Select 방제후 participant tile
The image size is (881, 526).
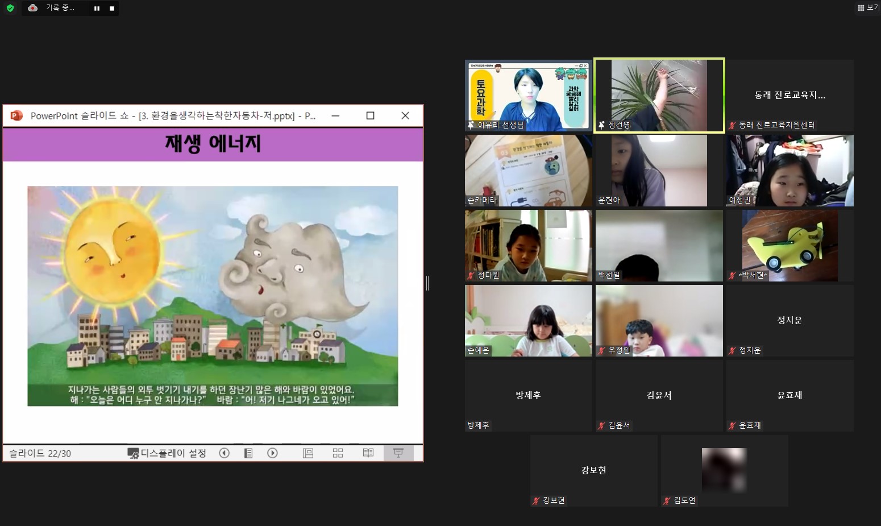point(529,396)
